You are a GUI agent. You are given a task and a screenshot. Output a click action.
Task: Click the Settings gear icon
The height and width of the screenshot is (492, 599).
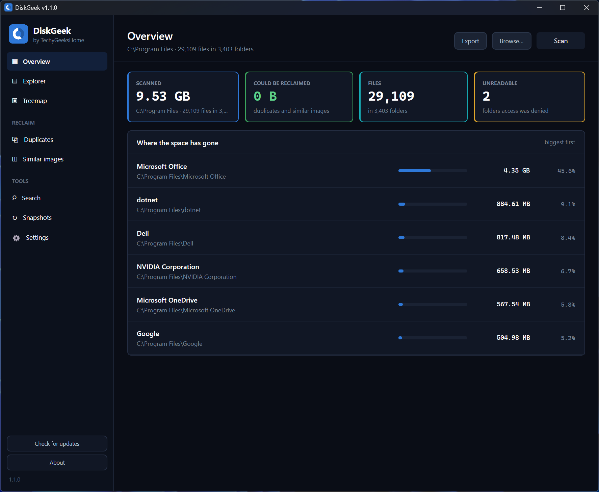pos(16,238)
